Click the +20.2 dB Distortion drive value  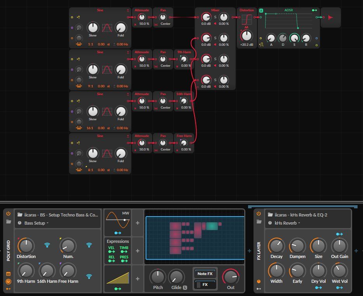[x=247, y=45]
